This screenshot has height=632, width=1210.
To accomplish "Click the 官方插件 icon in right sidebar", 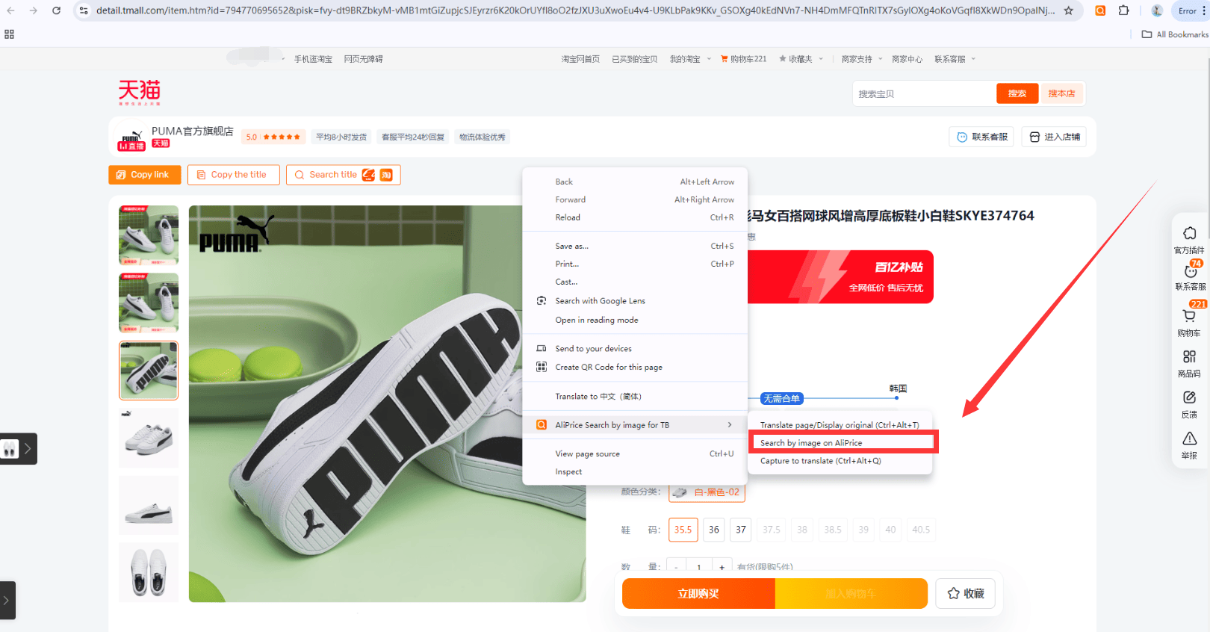I will tap(1189, 240).
